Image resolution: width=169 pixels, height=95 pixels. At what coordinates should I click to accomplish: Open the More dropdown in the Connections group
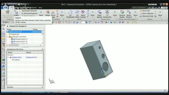(x=115, y=14)
